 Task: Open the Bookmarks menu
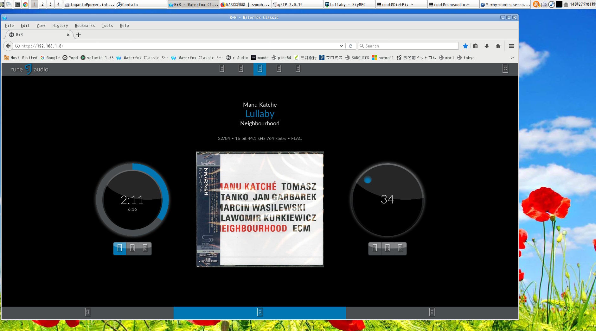(x=85, y=26)
